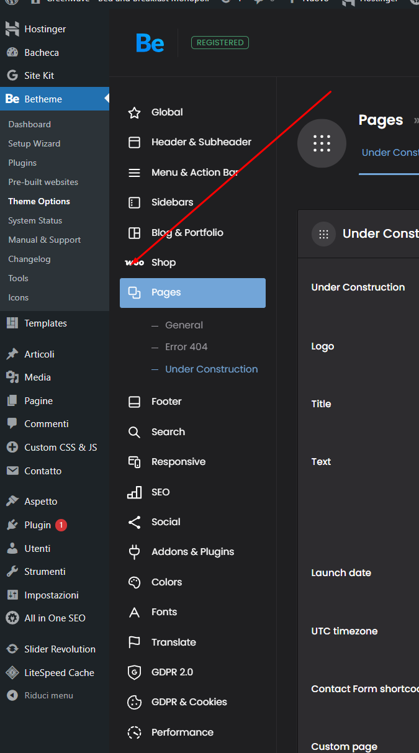Screen dimensions: 419x753
Task: Click the WooCommerce Shop icon
Action: click(x=134, y=263)
